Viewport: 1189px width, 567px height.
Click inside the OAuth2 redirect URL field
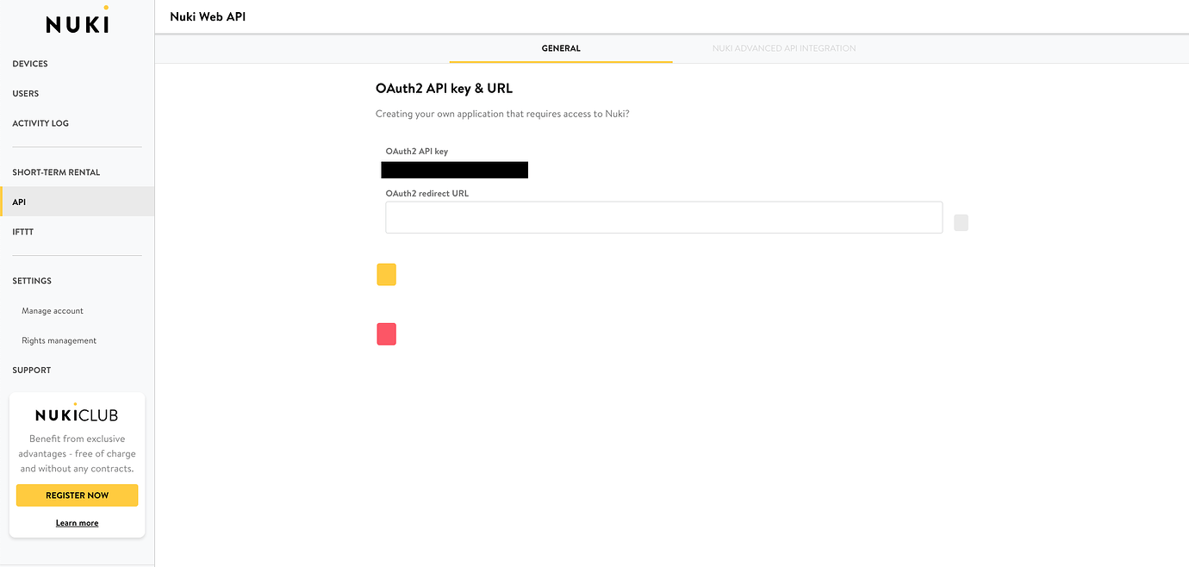(663, 217)
